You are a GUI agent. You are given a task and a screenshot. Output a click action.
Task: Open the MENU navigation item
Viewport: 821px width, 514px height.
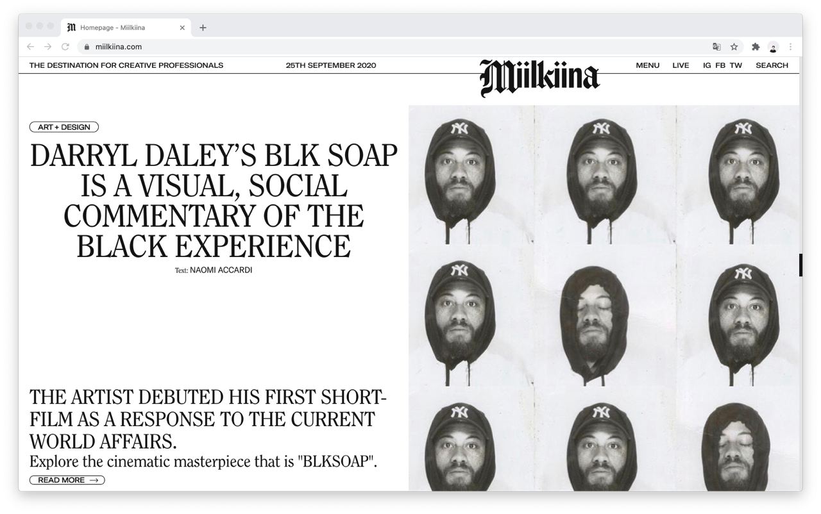point(648,65)
